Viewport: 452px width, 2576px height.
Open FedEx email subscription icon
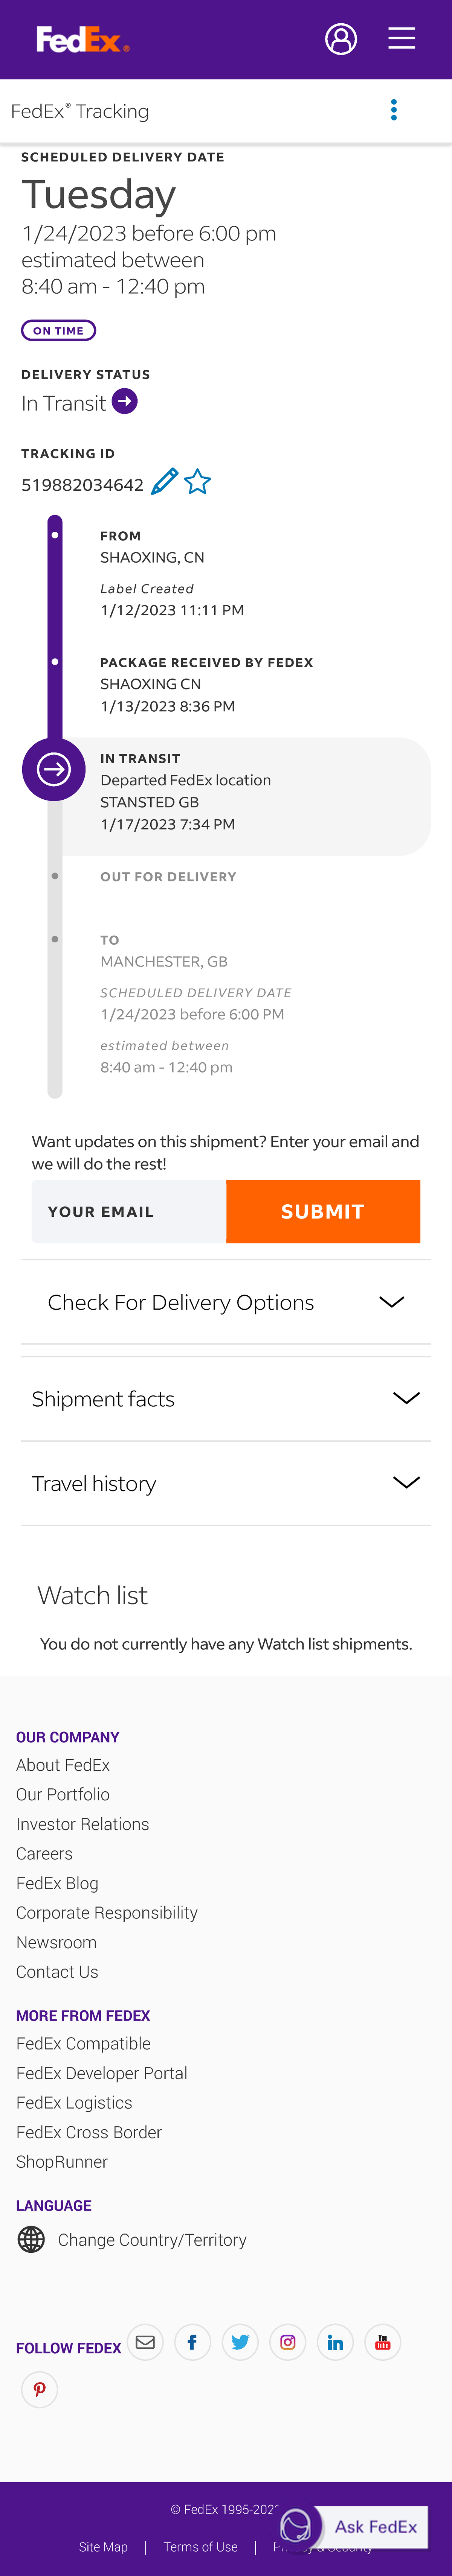145,2341
